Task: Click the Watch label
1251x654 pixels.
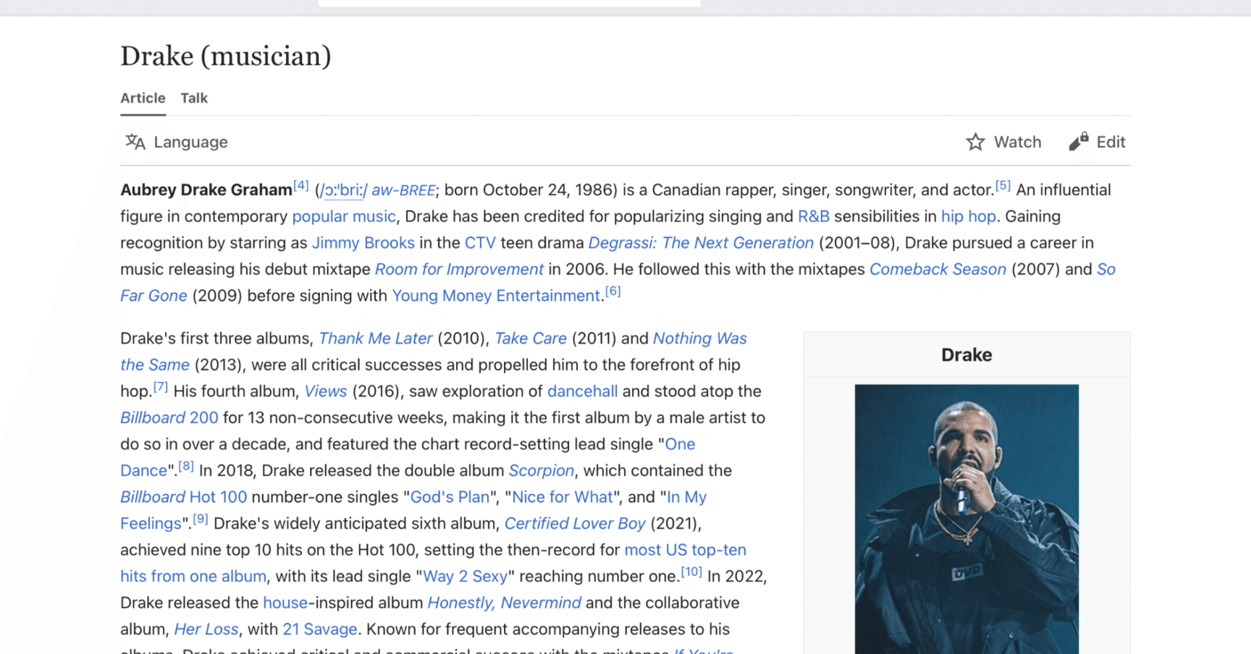Action: pos(1017,142)
